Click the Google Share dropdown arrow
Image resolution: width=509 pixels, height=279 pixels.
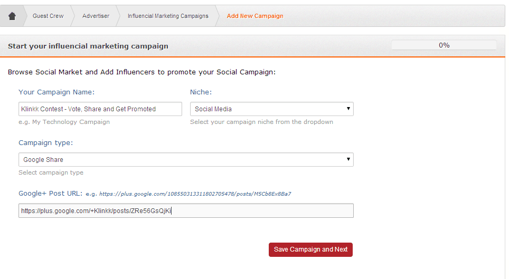[348, 159]
